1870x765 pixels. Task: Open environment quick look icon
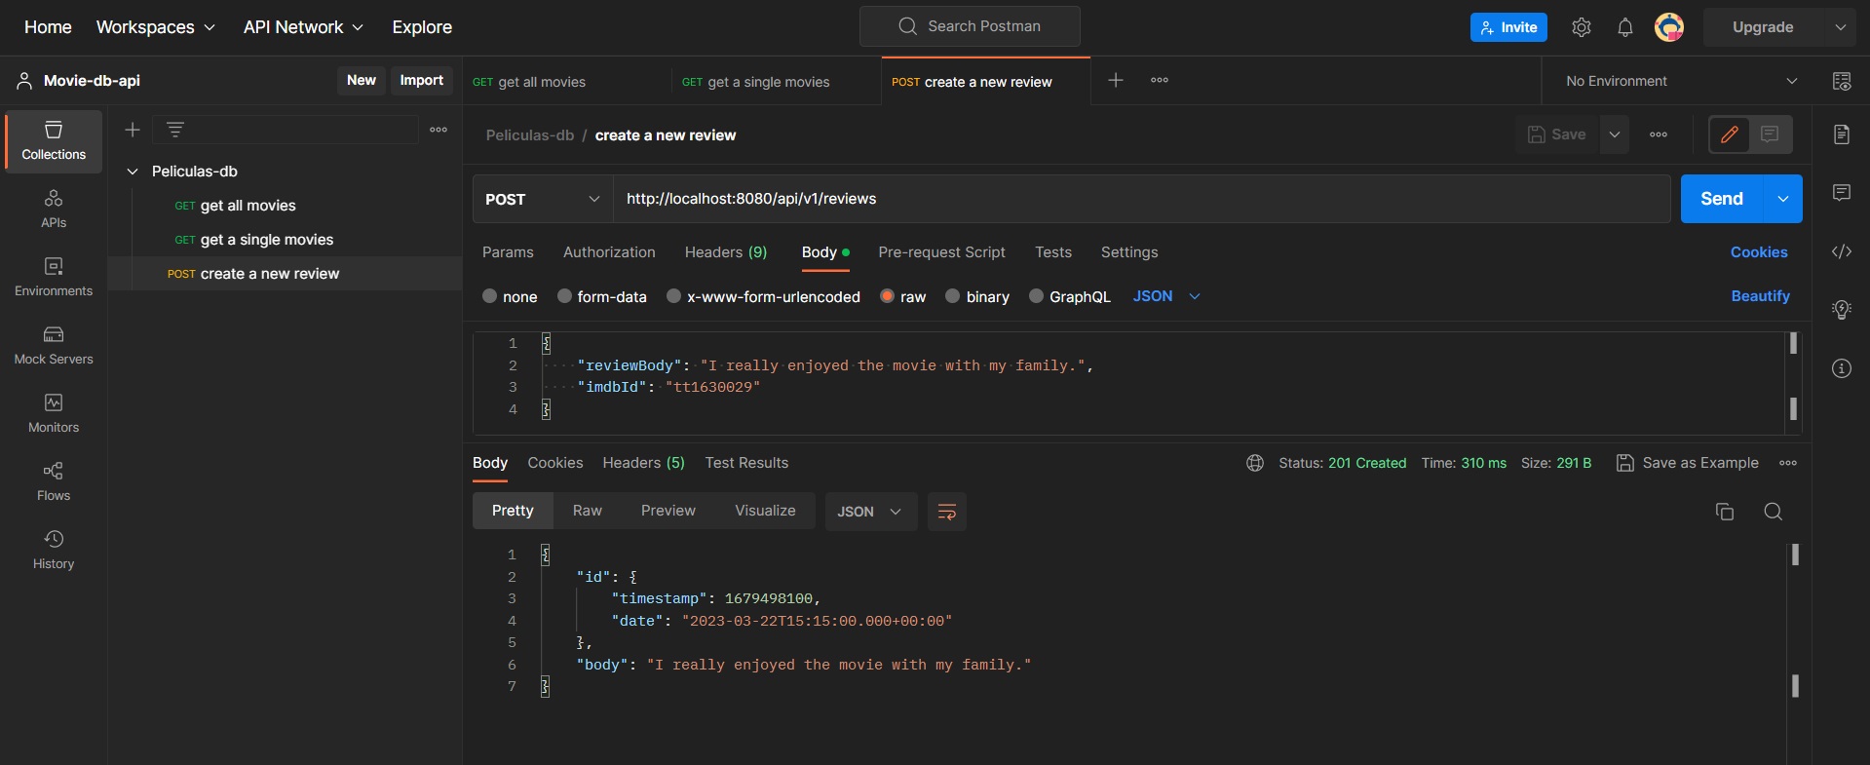(1842, 81)
